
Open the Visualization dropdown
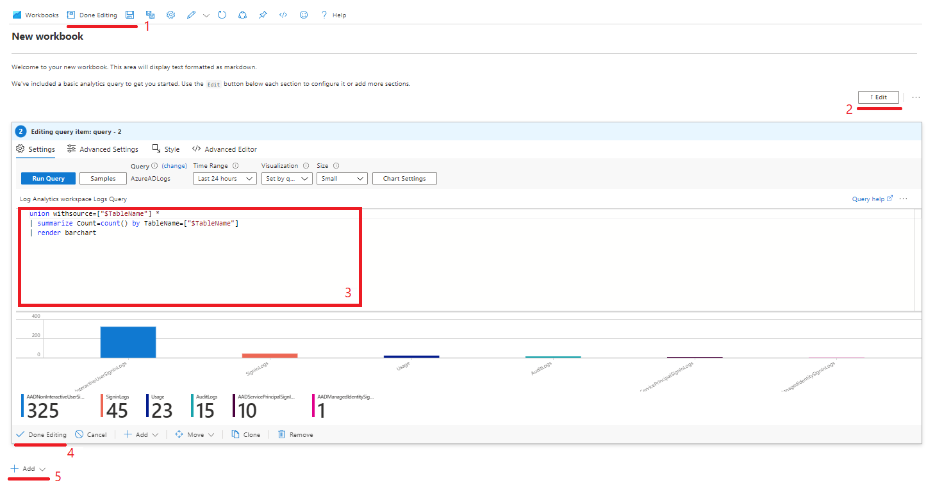click(x=286, y=179)
